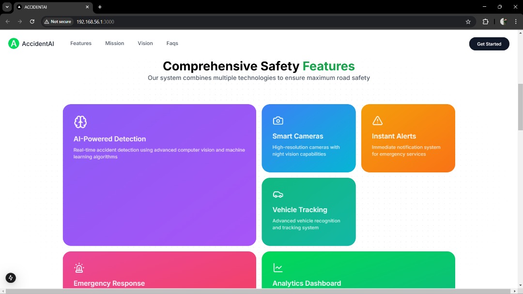Click the vertical scrollbar thumb
Image resolution: width=523 pixels, height=294 pixels.
point(520,107)
